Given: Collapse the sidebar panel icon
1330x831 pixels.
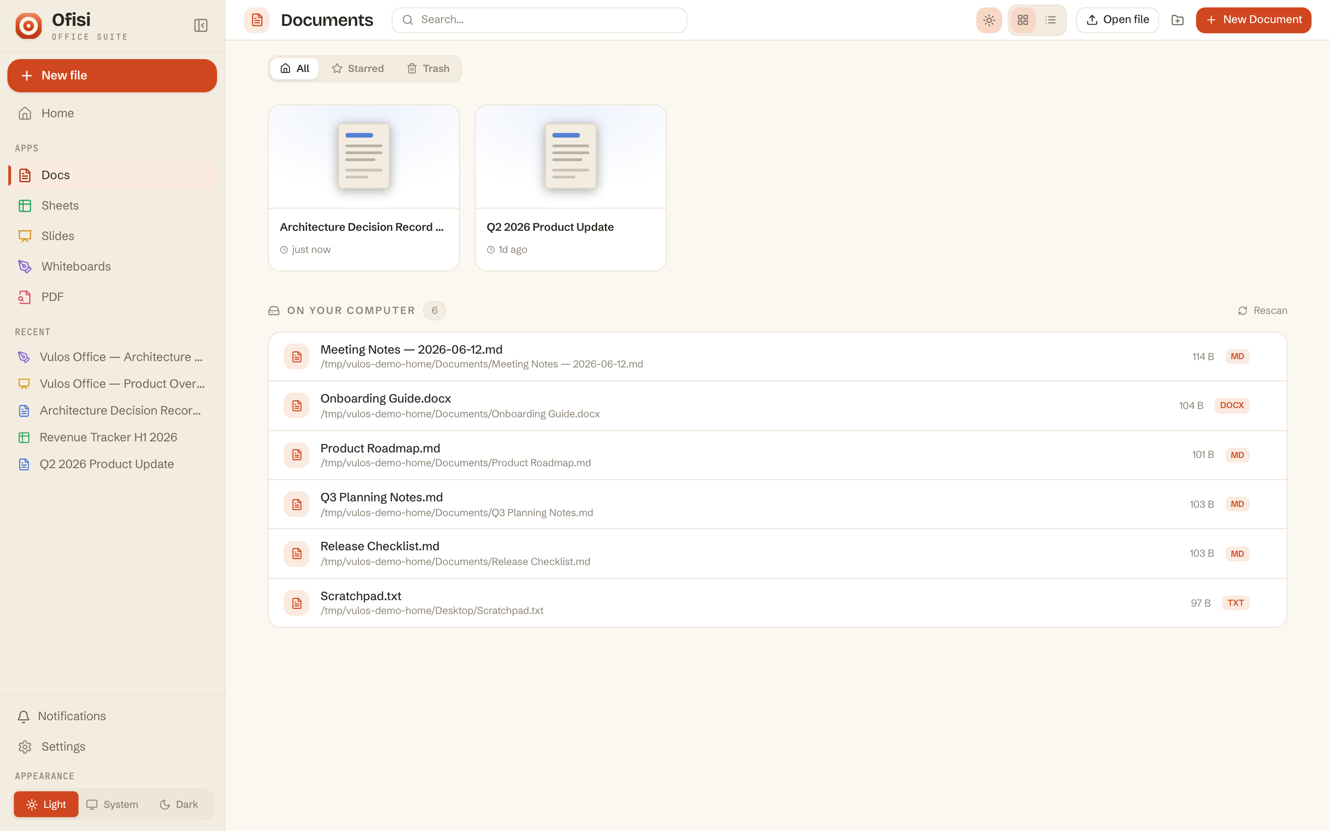Looking at the screenshot, I should point(200,25).
